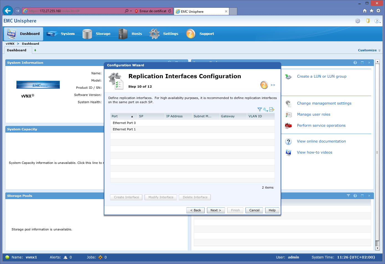385x264 pixels.
Task: Click the Create Interface button
Action: coord(126,197)
